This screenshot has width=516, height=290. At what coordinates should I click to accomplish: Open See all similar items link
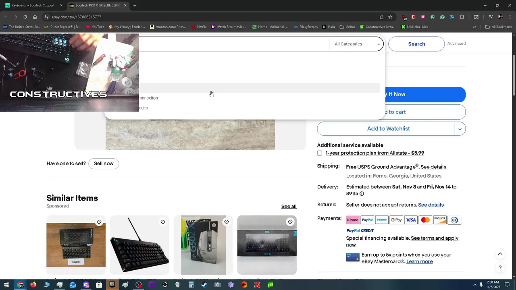coord(289,206)
